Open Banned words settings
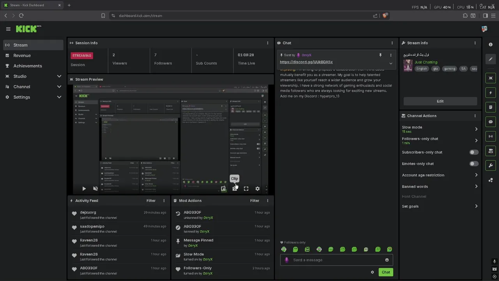The image size is (499, 281). click(440, 187)
